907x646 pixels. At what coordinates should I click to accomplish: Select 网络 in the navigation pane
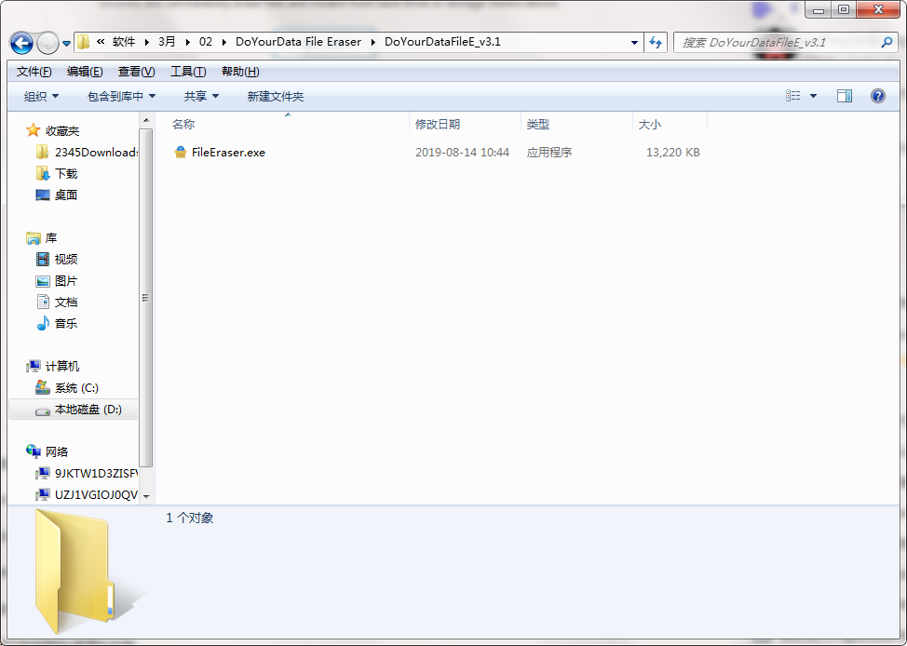coord(57,452)
